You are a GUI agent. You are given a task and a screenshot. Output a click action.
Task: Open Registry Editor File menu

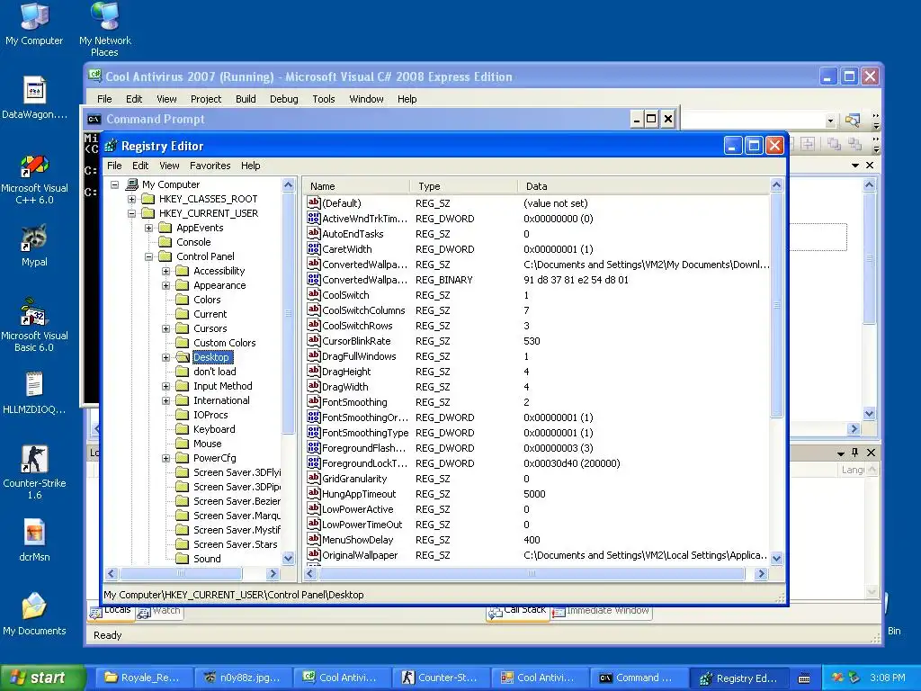(x=114, y=166)
